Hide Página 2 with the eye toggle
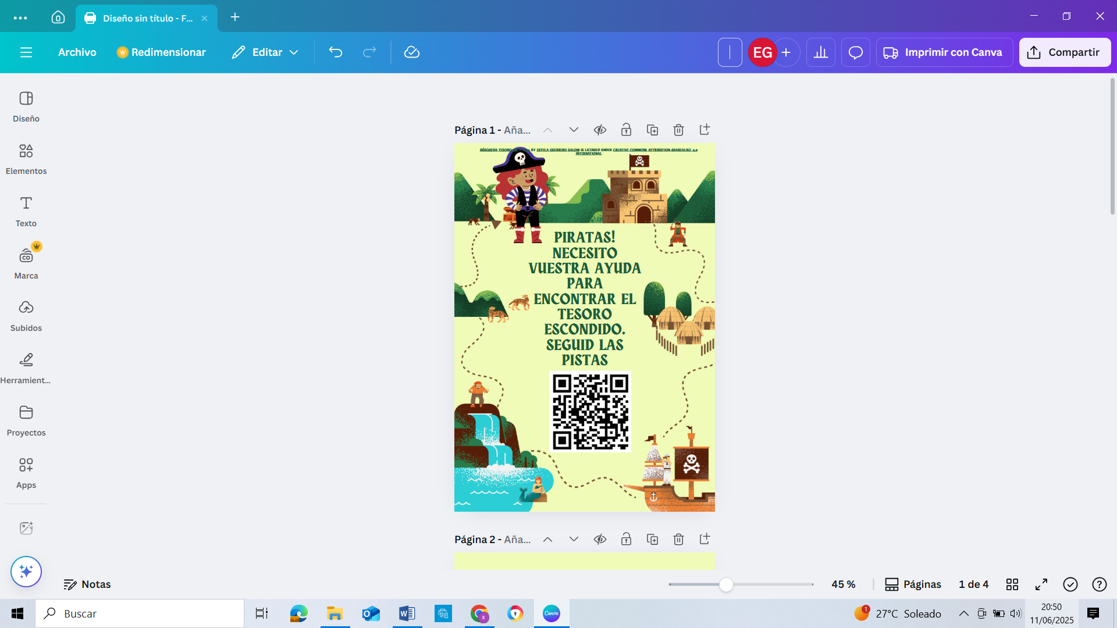 (600, 539)
